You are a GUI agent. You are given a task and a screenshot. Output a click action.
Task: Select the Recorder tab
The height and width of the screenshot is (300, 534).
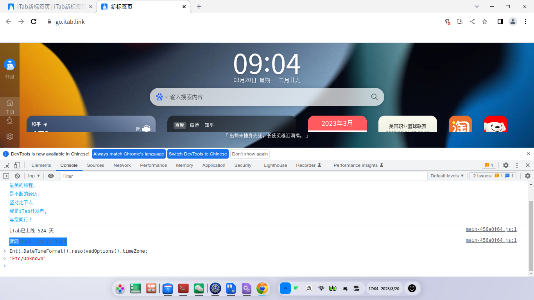tap(308, 165)
